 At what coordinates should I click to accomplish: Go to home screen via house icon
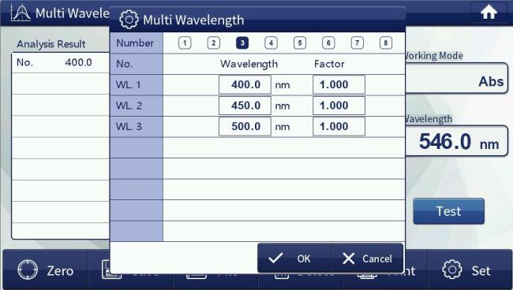(x=489, y=13)
